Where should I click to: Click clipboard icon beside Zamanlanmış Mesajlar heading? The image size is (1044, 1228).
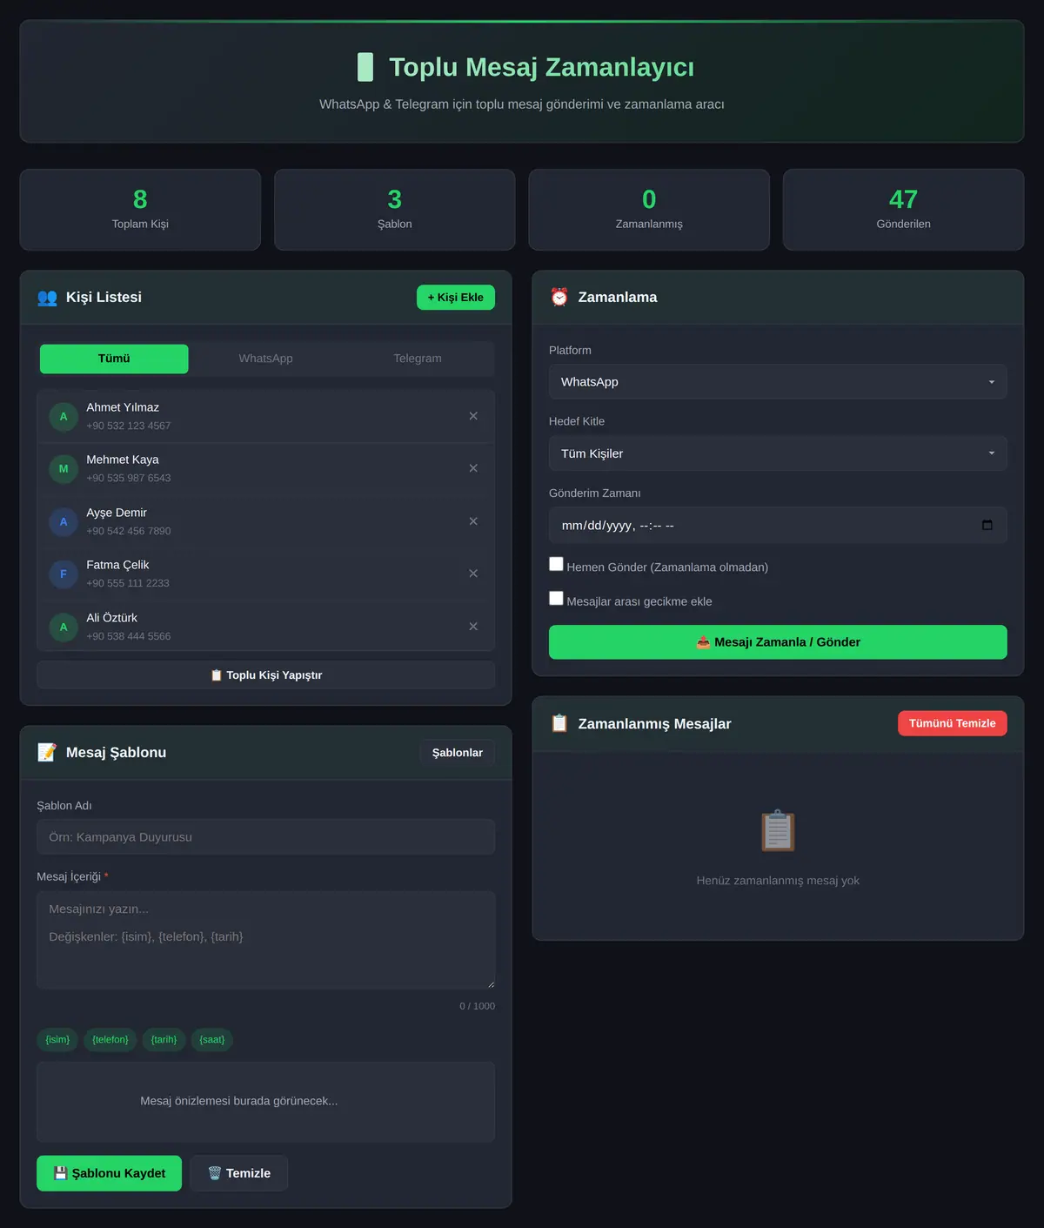click(559, 724)
